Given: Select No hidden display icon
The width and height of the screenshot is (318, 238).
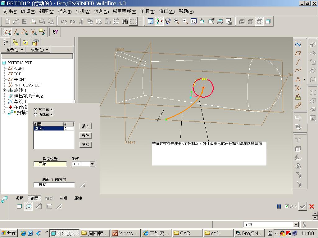Looking at the screenshot, I should click(x=259, y=21).
